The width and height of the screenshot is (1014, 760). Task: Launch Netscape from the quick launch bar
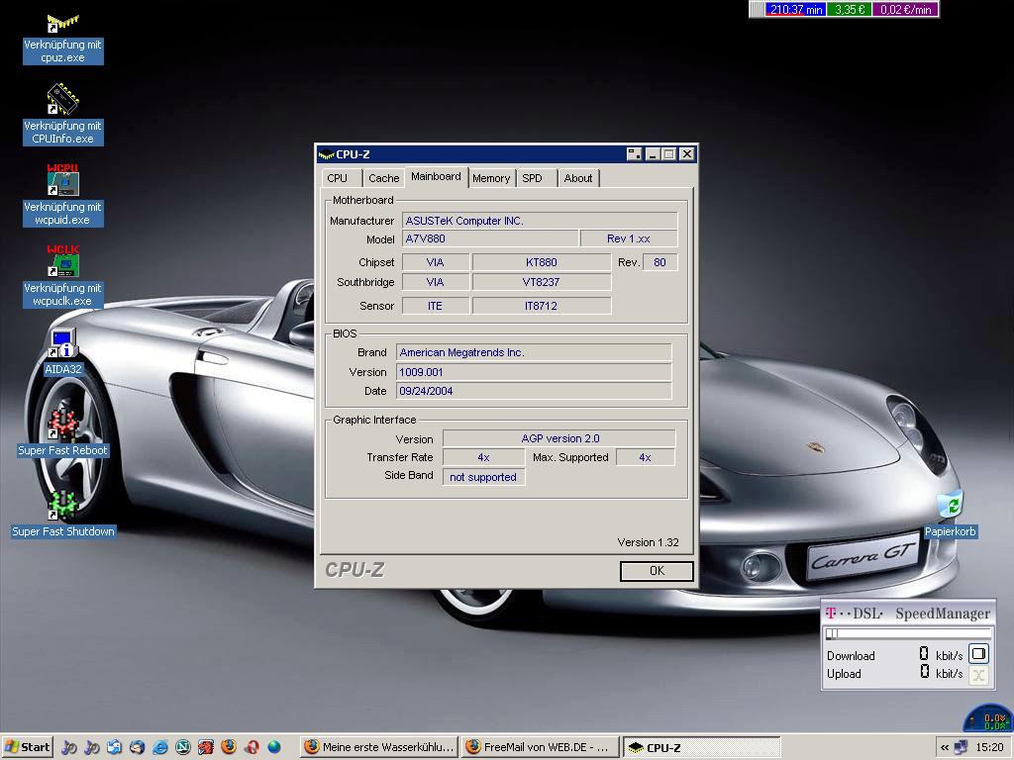point(183,747)
